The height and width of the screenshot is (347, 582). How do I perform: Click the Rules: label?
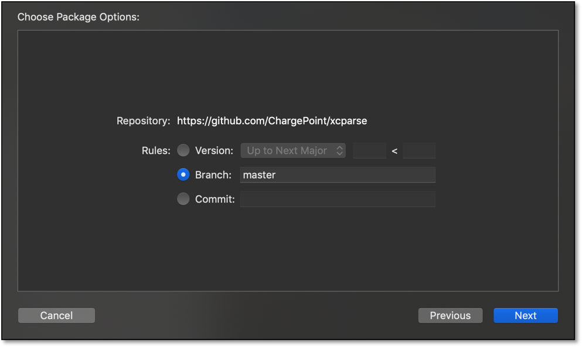pos(156,150)
